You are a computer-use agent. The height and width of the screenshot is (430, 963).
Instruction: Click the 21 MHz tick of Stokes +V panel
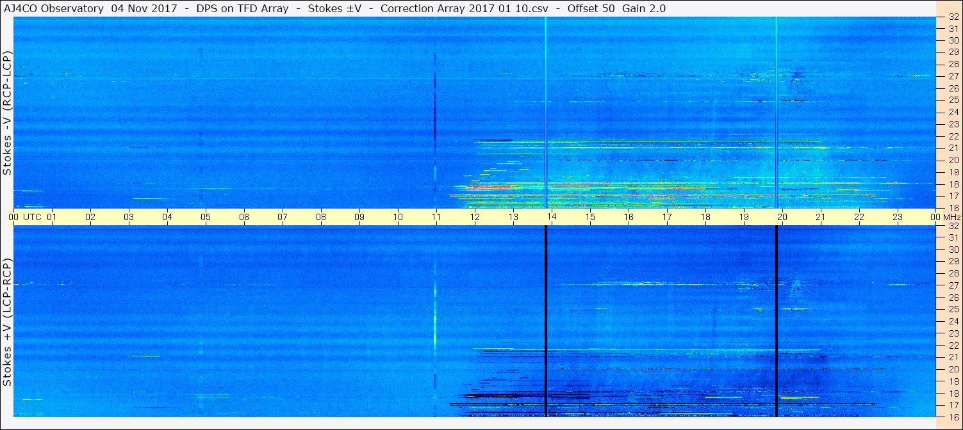(953, 357)
